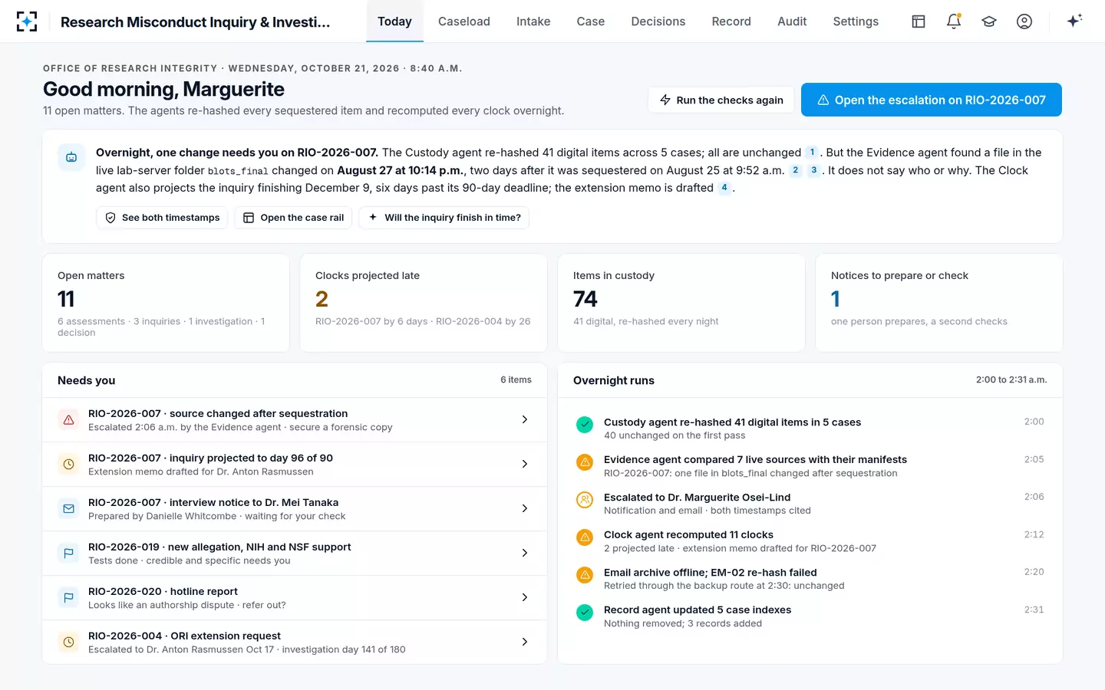
Task: Click the app logo icon beside the title
Action: (27, 21)
